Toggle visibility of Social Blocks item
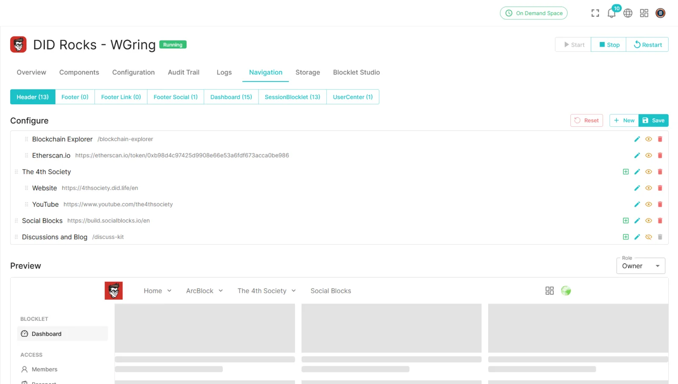678x384 pixels. pos(648,220)
